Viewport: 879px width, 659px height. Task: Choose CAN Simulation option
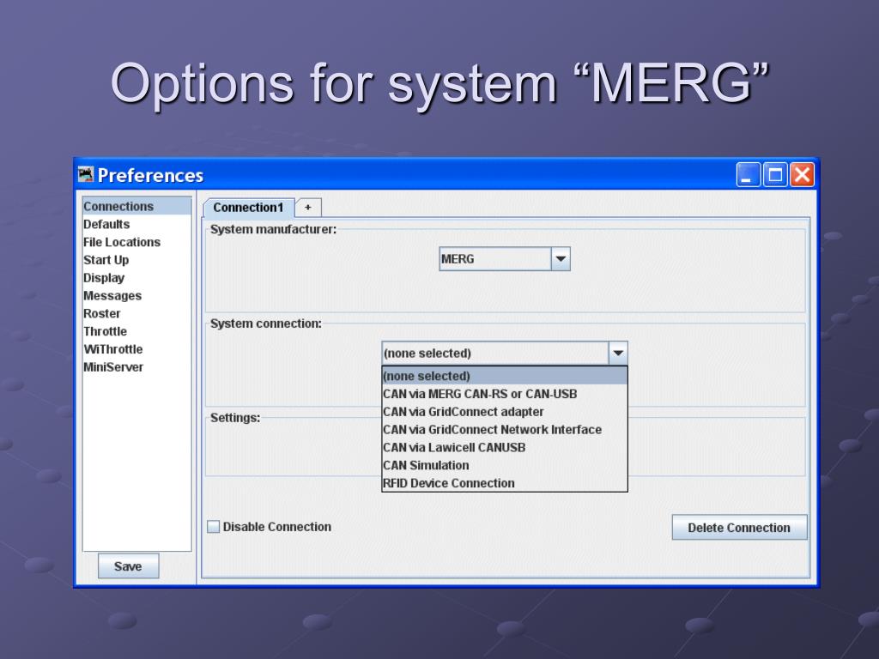point(505,466)
